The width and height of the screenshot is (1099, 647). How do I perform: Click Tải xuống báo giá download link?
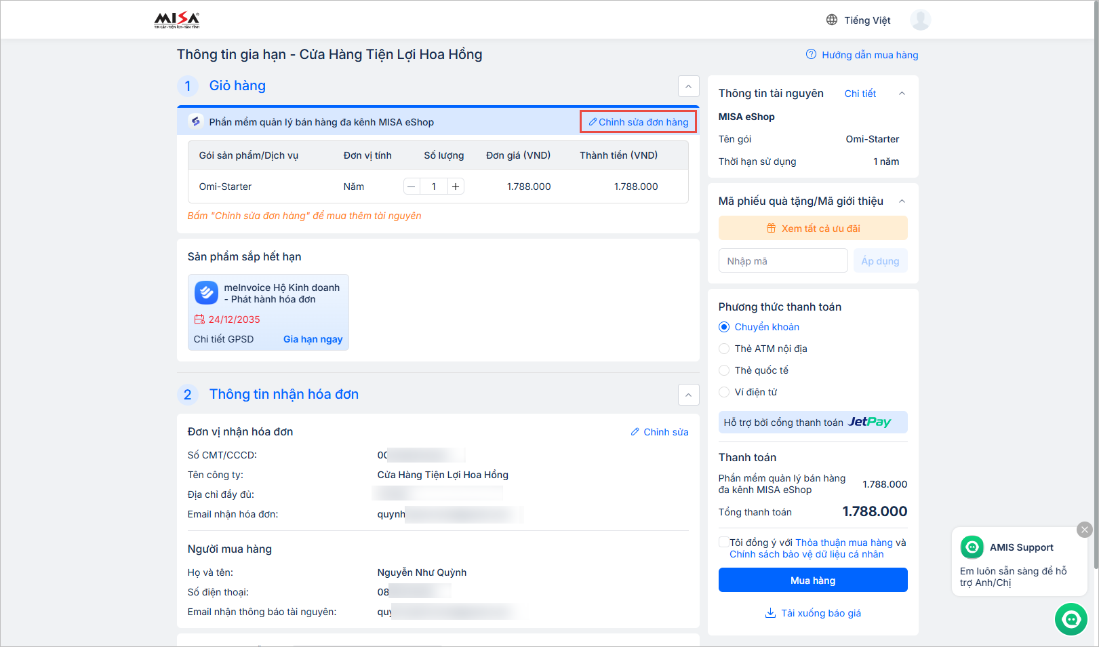click(813, 613)
